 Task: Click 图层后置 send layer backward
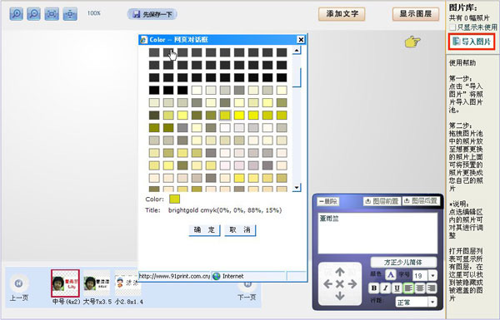(x=421, y=201)
